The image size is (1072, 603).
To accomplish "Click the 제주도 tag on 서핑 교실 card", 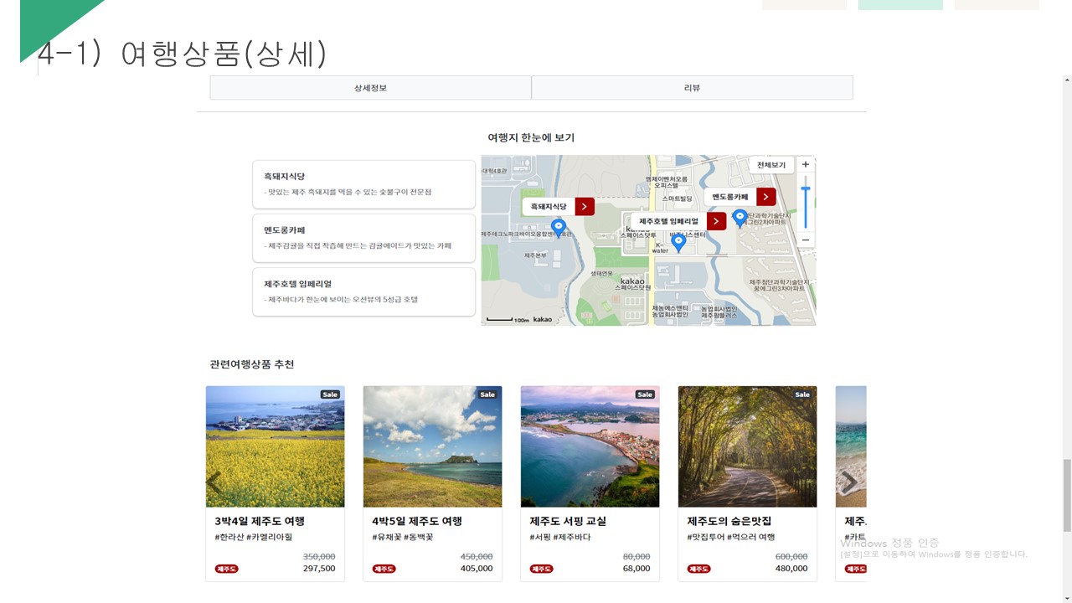I will coord(542,569).
